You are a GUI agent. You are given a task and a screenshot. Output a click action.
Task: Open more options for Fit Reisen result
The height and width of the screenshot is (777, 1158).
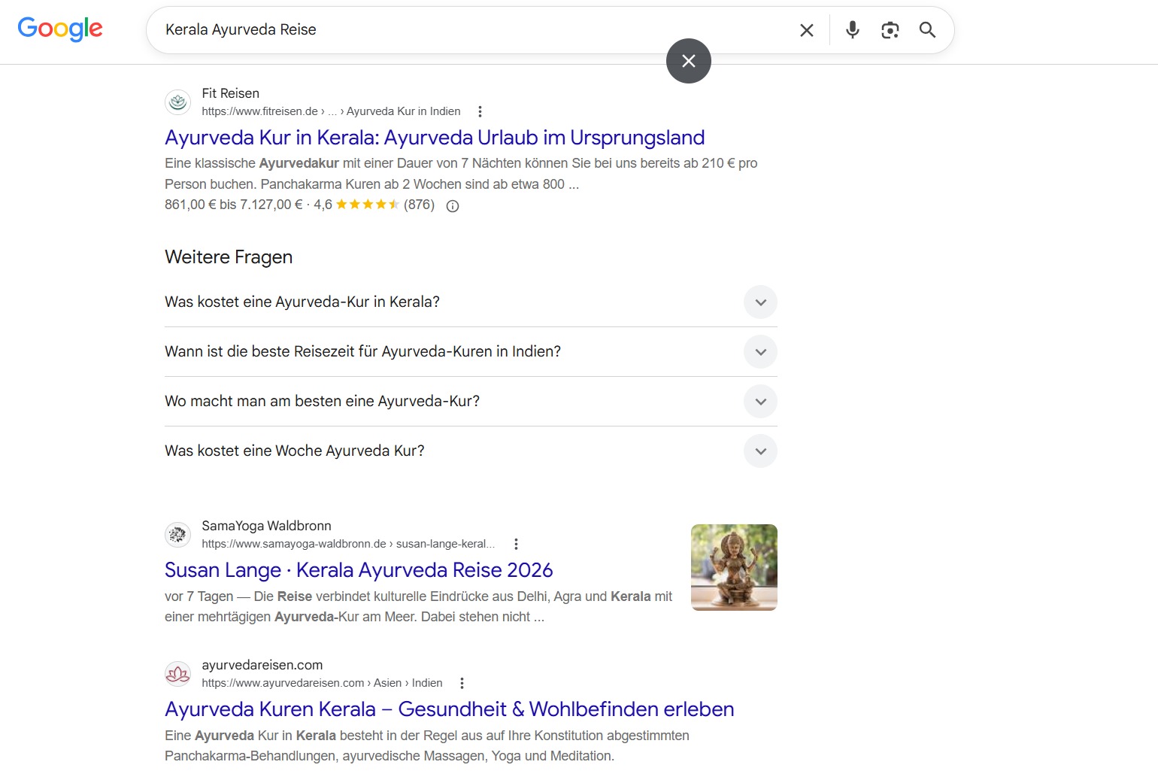[480, 111]
